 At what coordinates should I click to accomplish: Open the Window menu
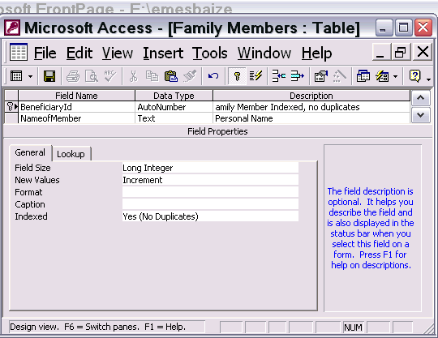[264, 53]
